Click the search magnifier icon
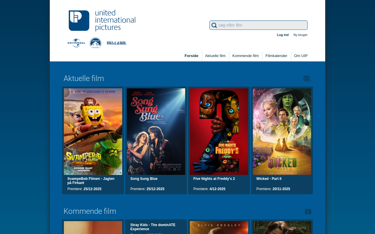 (x=214, y=25)
